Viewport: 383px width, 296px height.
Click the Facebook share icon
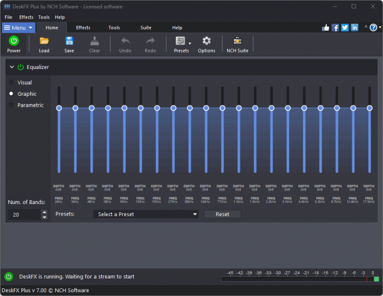click(x=335, y=27)
